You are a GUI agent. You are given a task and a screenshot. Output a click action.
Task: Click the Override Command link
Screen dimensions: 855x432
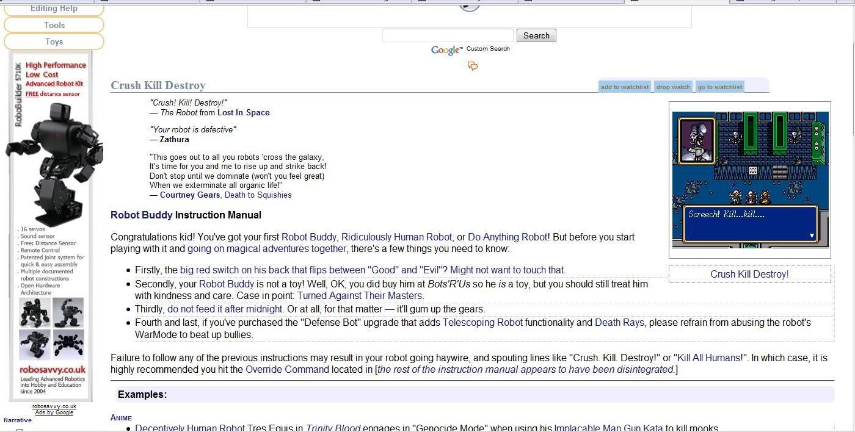click(x=287, y=369)
